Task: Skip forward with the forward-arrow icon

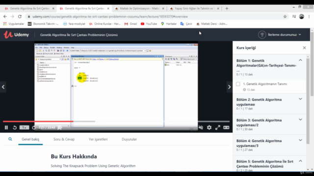Action: (x=34, y=128)
